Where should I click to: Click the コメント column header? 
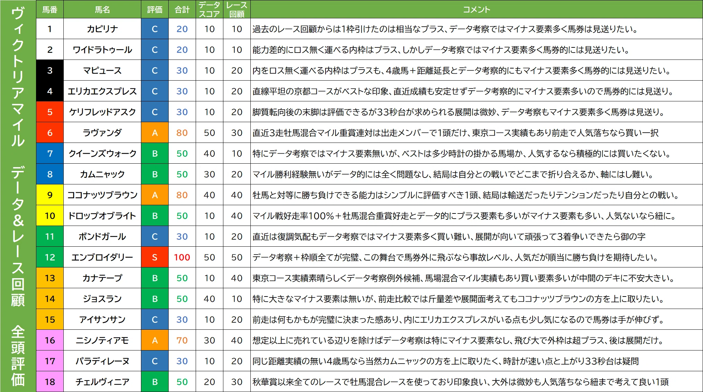477,9
